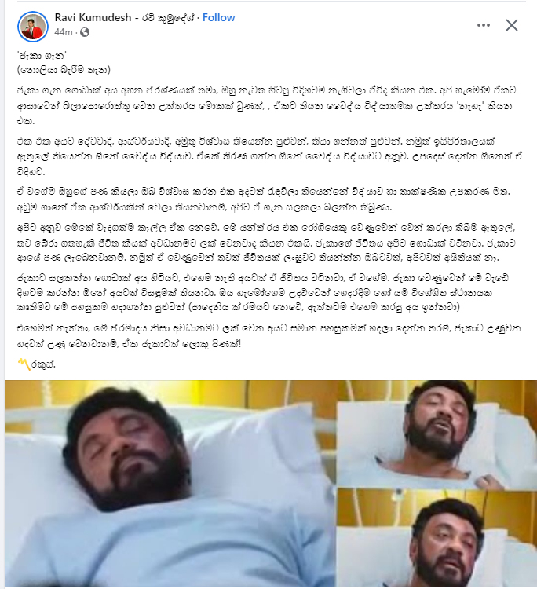Image resolution: width=537 pixels, height=589 pixels.
Task: Follow Ravi Kumudesh
Action: tap(218, 17)
